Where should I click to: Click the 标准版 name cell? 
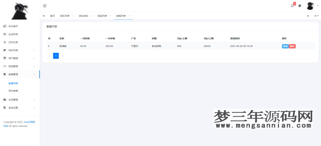(63, 46)
